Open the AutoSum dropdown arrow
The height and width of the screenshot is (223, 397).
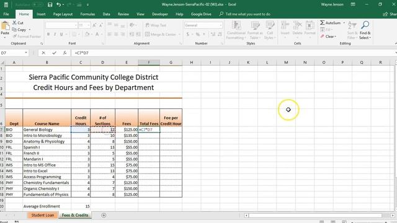click(344, 23)
